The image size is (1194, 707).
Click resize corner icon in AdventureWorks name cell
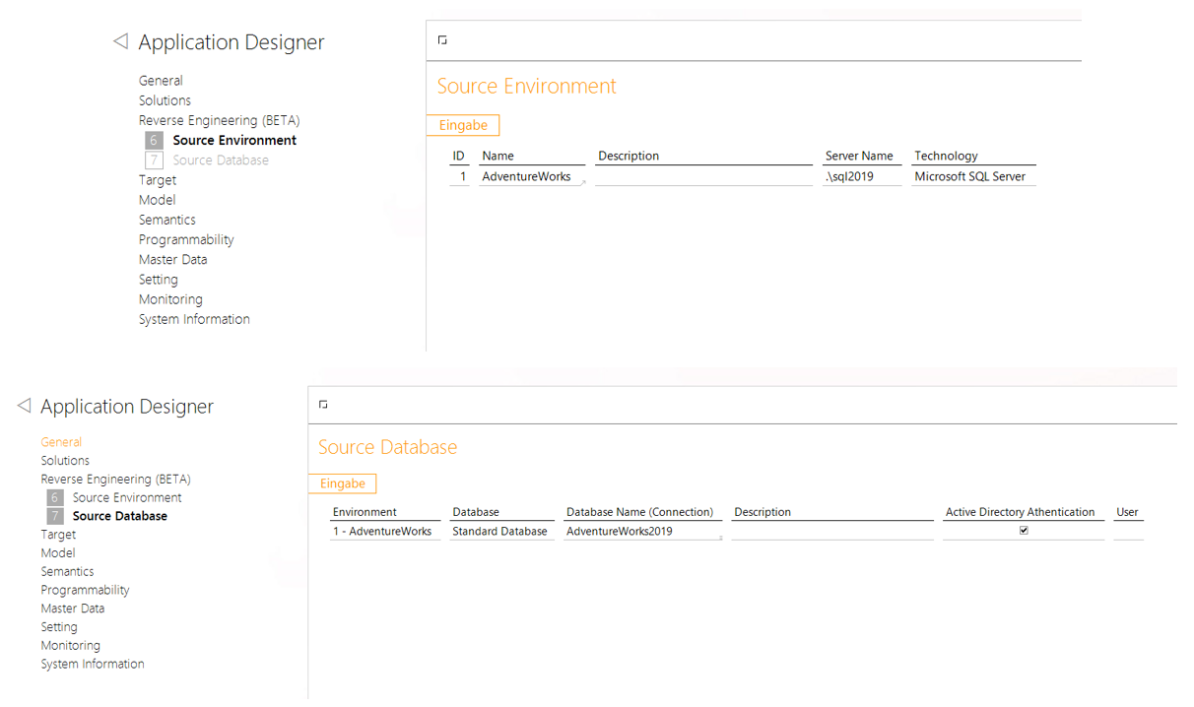coord(583,182)
